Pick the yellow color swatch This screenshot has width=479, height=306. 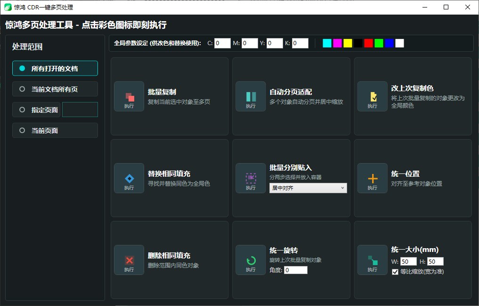coord(348,43)
